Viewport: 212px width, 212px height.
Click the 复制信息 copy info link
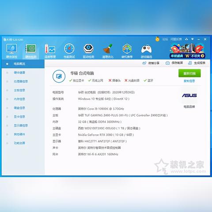tap(189, 81)
